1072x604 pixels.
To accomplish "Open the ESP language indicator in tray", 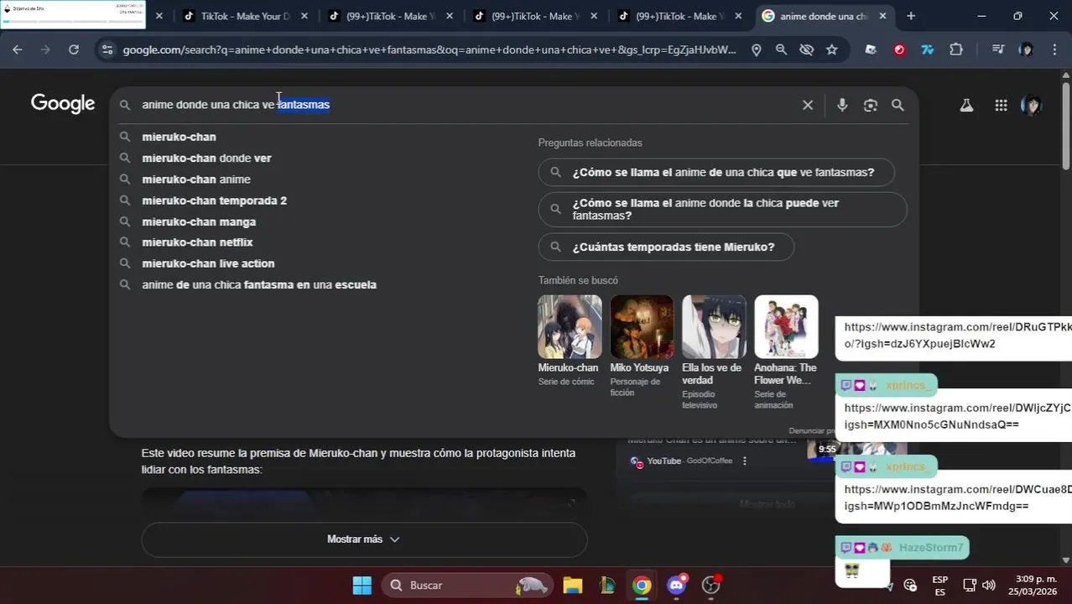I will (940, 585).
